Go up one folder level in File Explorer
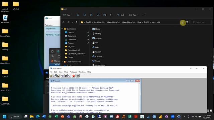214x120 pixels. pyautogui.click(x=77, y=22)
